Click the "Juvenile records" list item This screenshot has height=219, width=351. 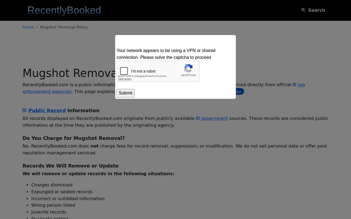click(x=49, y=212)
